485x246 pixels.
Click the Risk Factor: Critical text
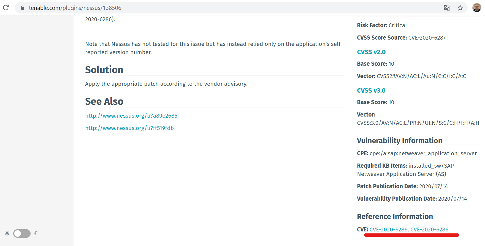(x=382, y=25)
